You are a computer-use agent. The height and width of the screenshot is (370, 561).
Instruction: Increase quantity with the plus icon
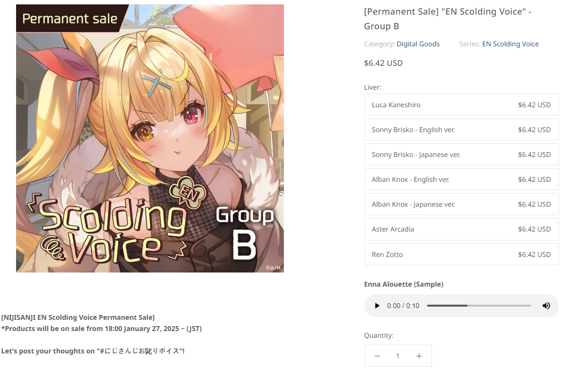(419, 356)
